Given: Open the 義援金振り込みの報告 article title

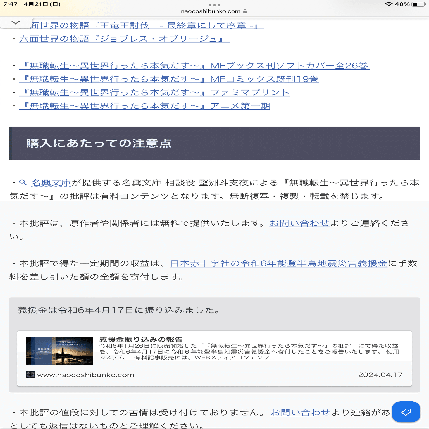Looking at the screenshot, I should tap(141, 340).
